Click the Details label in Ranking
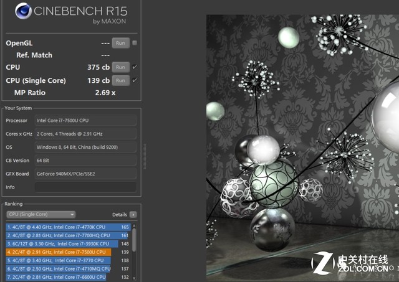 pos(120,215)
